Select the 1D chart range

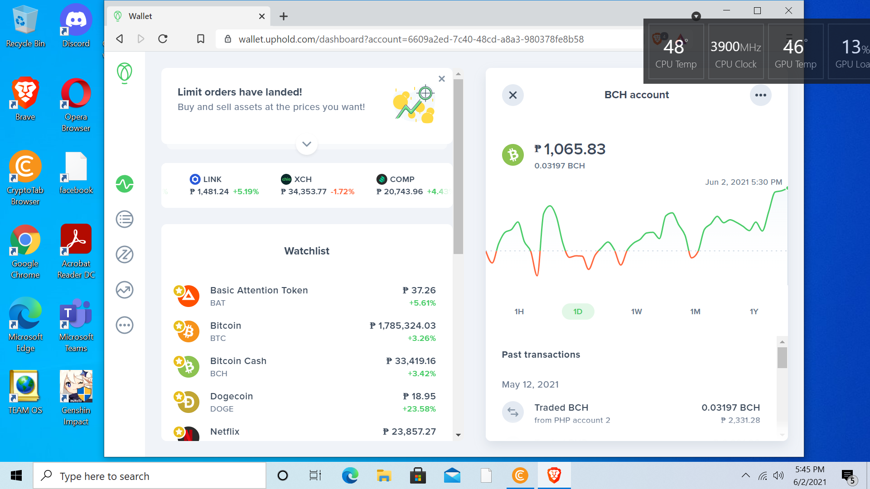coord(578,312)
